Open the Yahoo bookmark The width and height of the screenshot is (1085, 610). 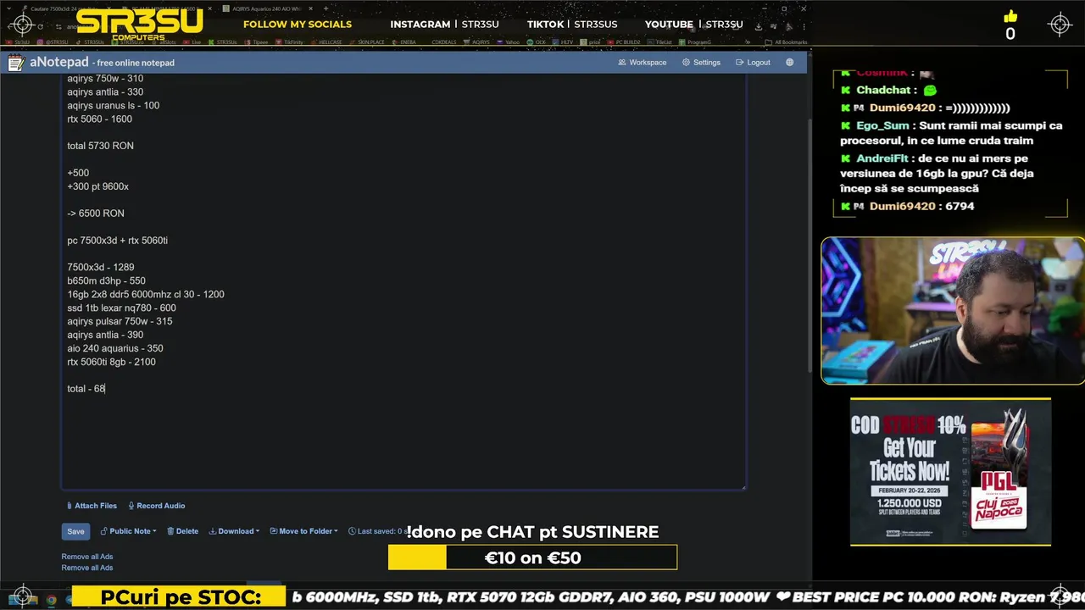click(509, 42)
